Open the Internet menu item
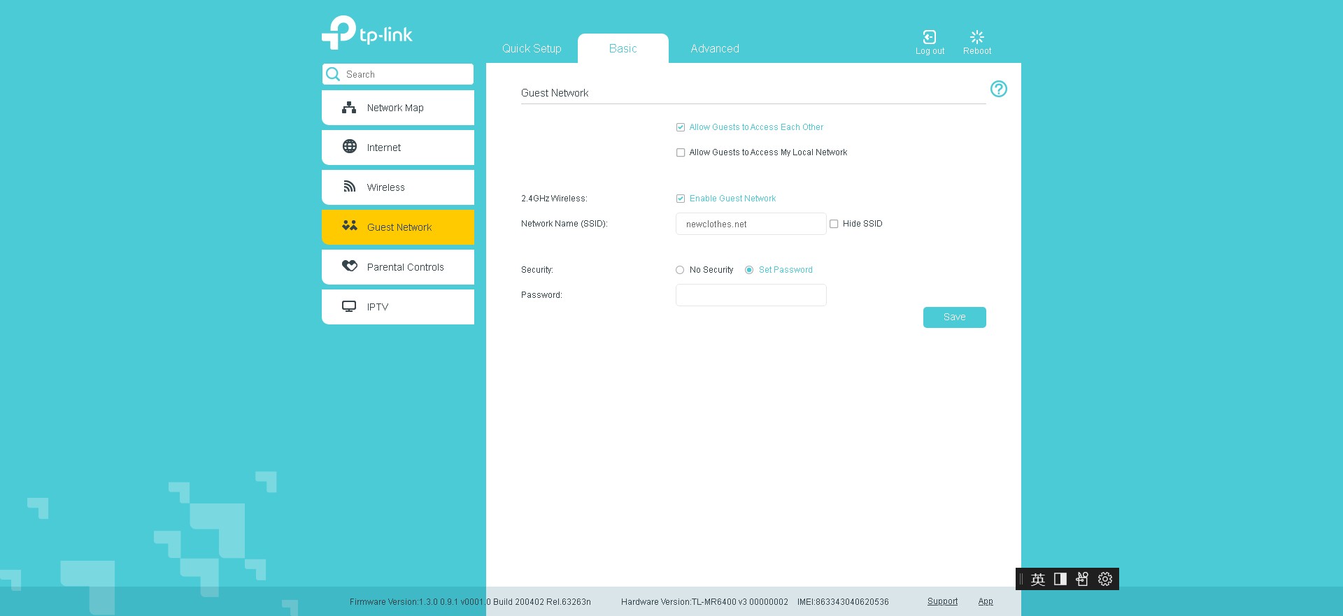Image resolution: width=1343 pixels, height=616 pixels. tap(398, 148)
